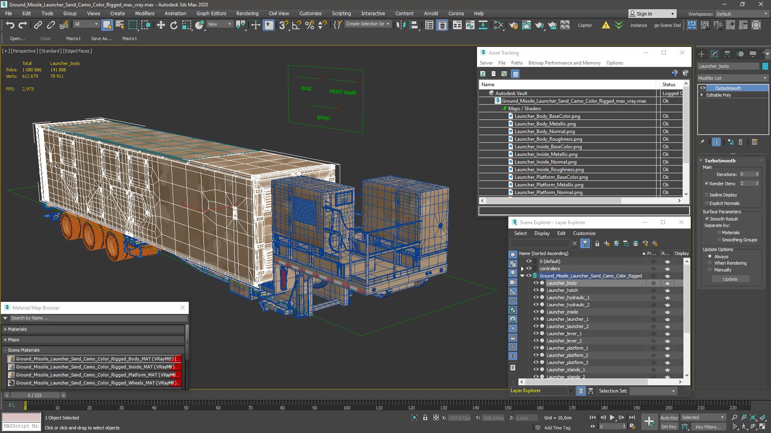Click Configure Modifier Sets icon
771x433 pixels.
(755, 142)
